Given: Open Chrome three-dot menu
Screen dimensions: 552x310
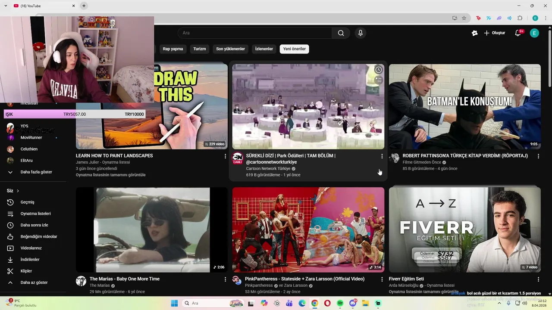Looking at the screenshot, I should point(546,18).
